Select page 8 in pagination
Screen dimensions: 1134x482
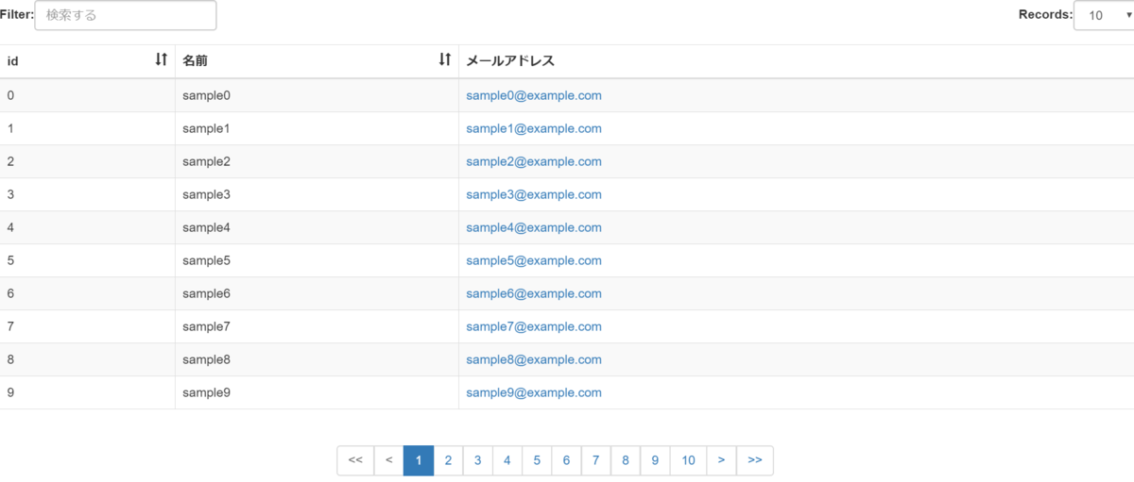626,460
